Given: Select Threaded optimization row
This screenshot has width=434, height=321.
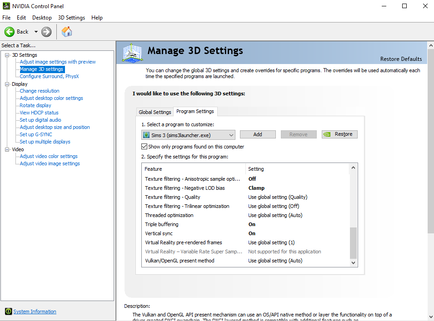Looking at the screenshot, I should [x=246, y=215].
